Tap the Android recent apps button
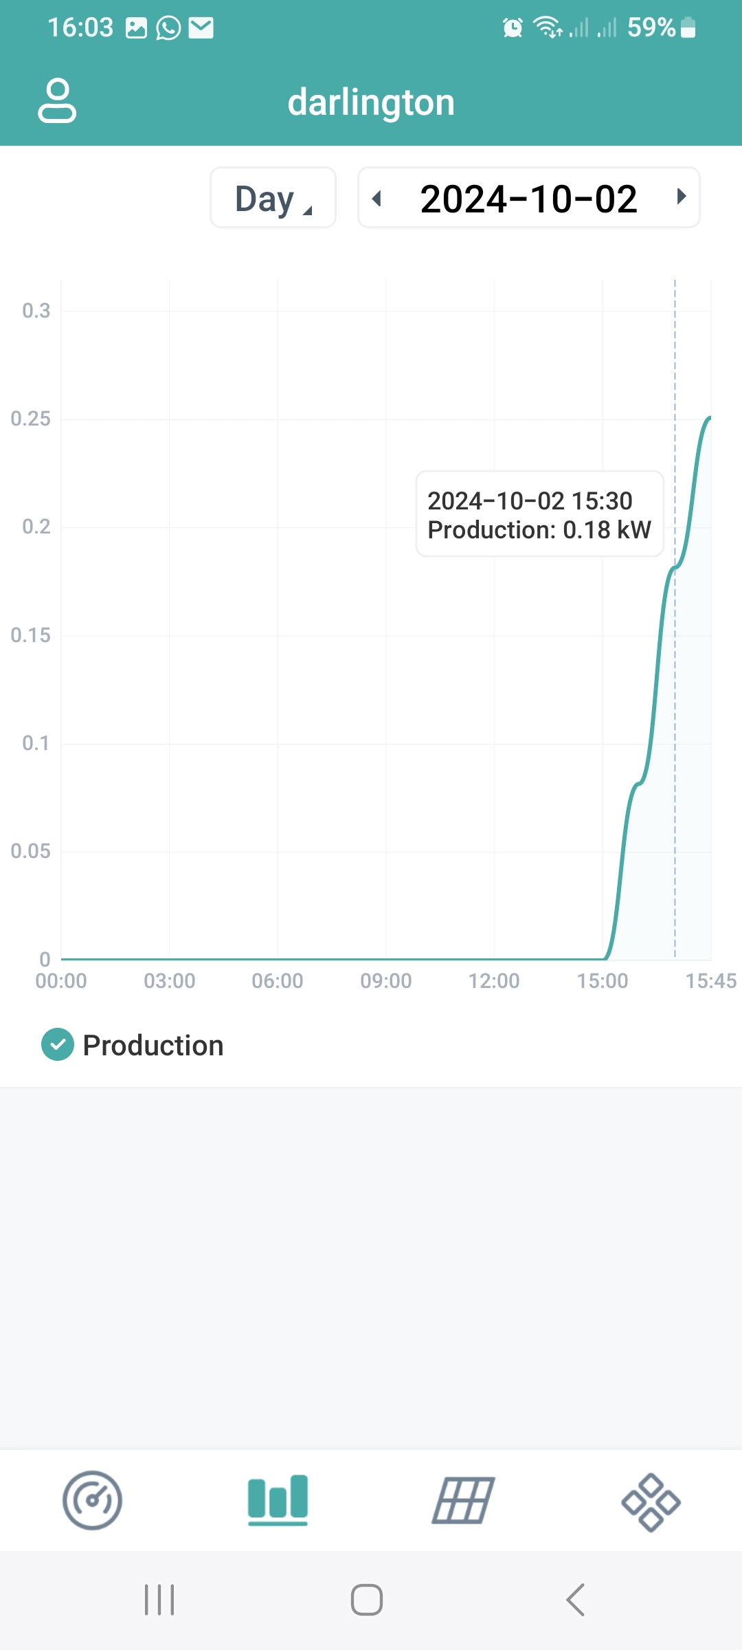 pos(159,1600)
